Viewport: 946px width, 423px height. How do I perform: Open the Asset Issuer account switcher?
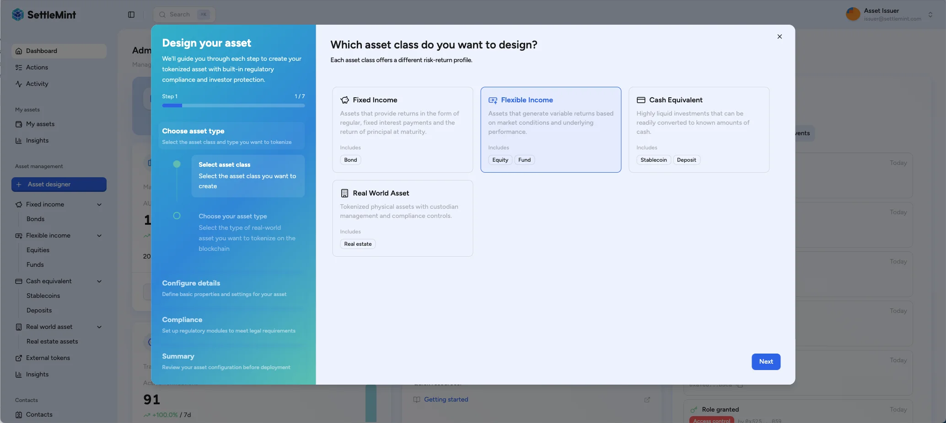930,15
